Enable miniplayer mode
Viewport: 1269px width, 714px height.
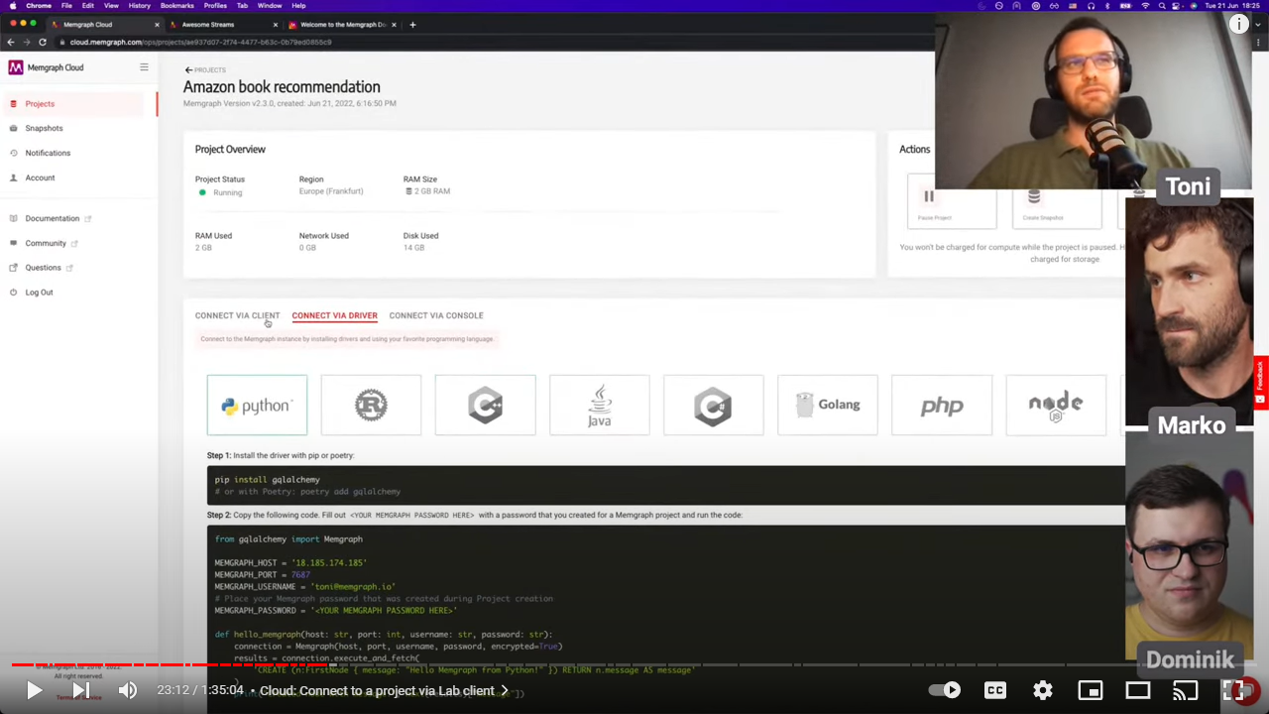(1091, 690)
